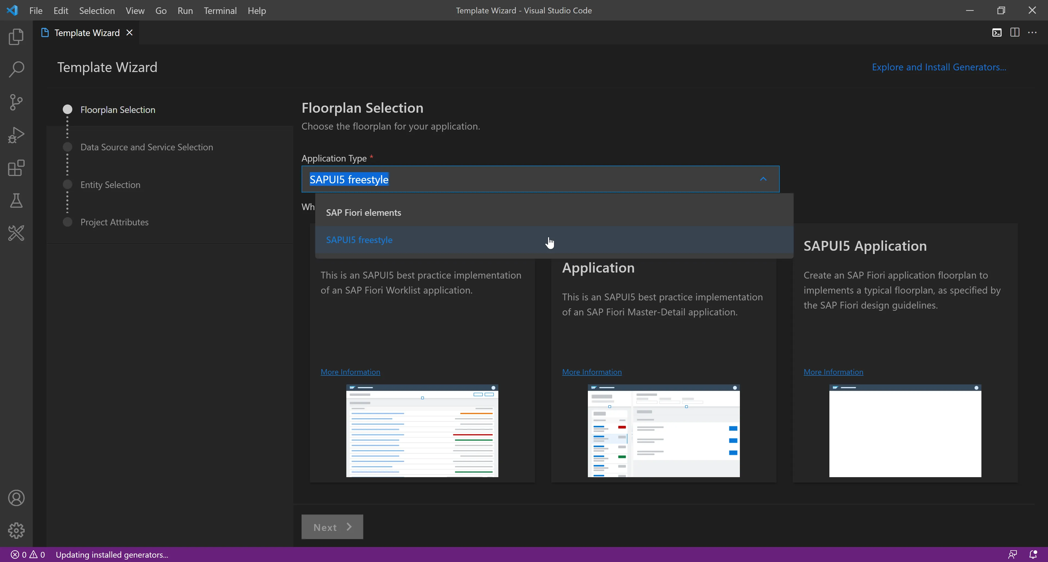1048x562 pixels.
Task: Choose SAPUI5 freestyle from list
Action: [359, 240]
